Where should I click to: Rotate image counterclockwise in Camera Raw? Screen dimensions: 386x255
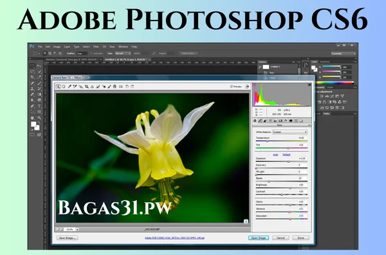[x=127, y=87]
